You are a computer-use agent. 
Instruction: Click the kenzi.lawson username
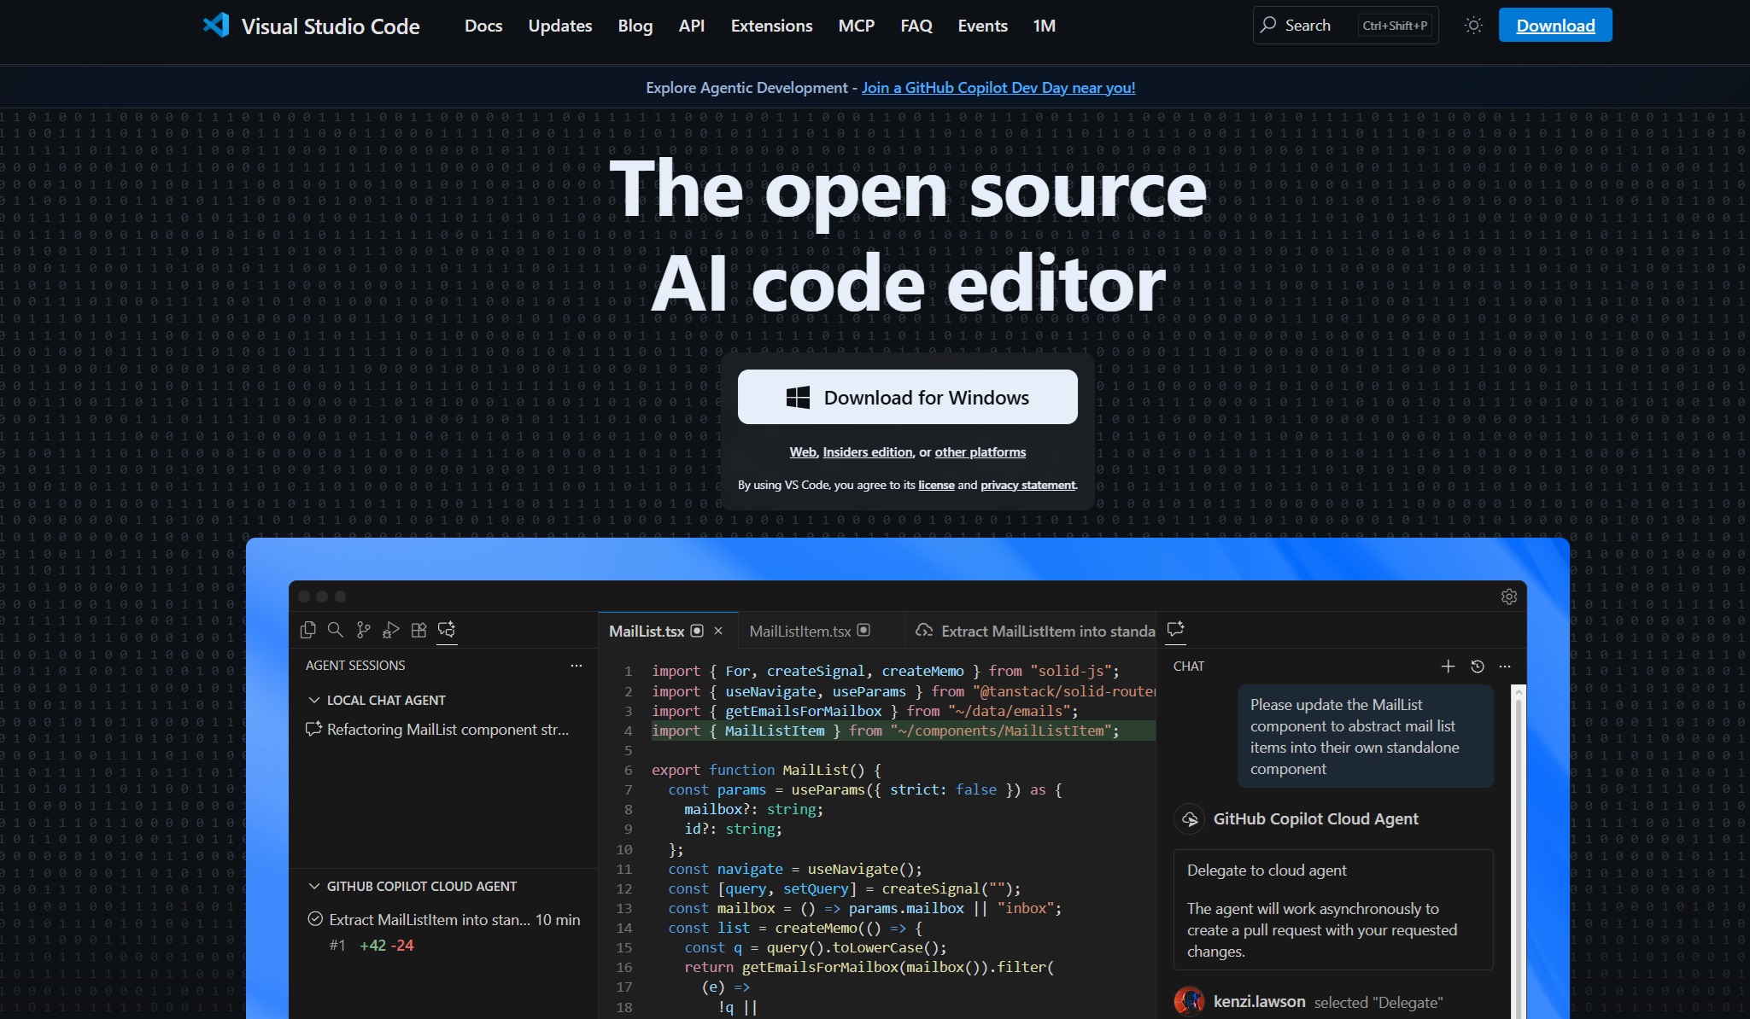1260,1001
